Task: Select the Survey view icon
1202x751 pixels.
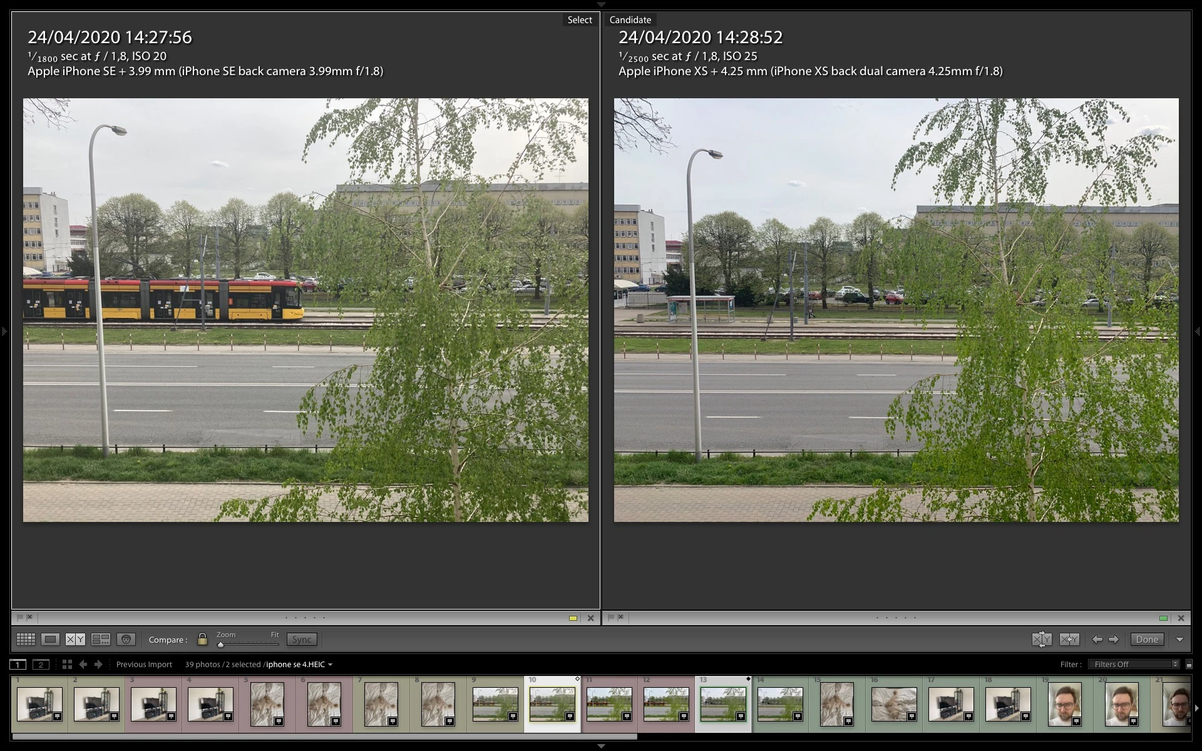Action: [x=101, y=639]
